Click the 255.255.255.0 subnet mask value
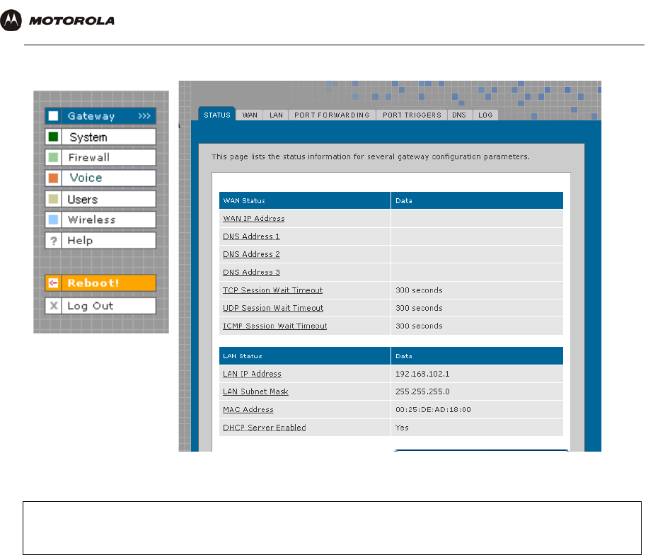 pyautogui.click(x=422, y=391)
